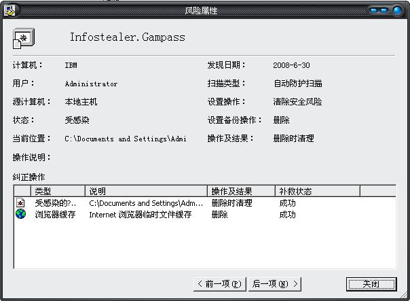
Task: Sort by the 说明 column header
Action: click(x=146, y=191)
